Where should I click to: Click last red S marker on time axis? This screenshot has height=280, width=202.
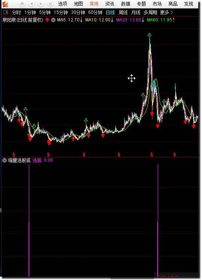pyautogui.click(x=175, y=155)
